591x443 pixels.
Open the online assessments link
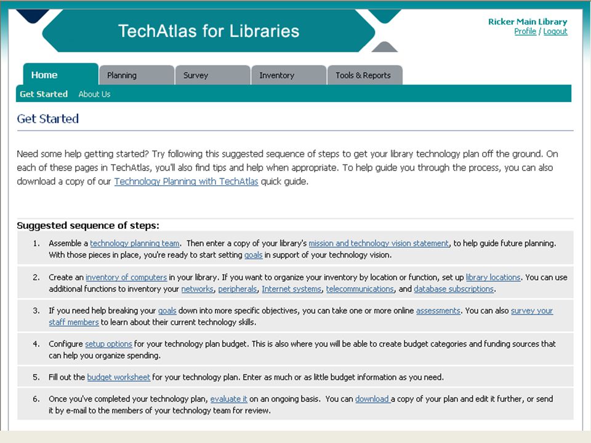point(438,311)
